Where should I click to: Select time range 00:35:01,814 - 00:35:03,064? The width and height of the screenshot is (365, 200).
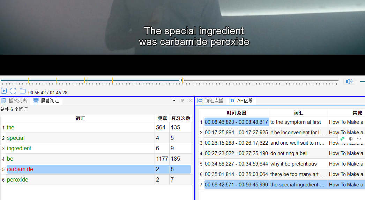[236, 174]
